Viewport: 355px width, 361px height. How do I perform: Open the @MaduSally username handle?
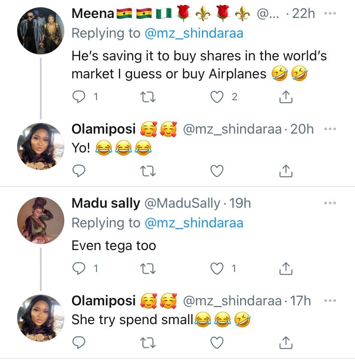[183, 203]
